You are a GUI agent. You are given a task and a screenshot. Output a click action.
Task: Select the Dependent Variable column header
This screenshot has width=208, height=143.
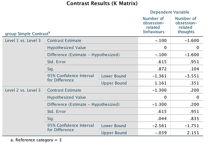[170, 12]
